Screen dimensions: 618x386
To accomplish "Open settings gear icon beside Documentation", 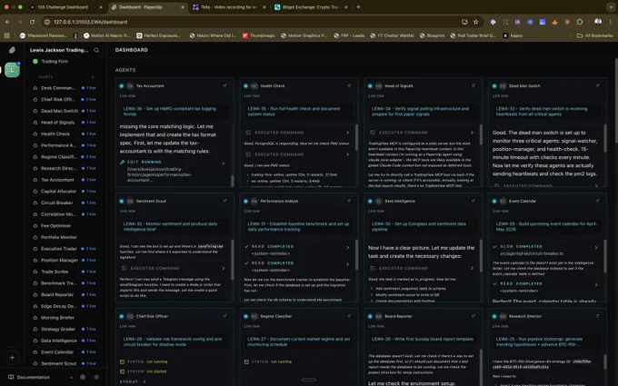I will (x=83, y=377).
